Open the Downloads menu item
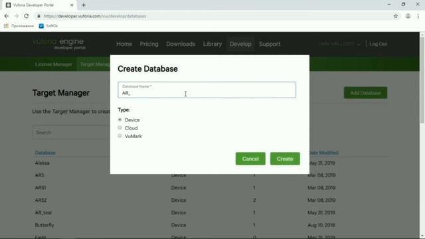Screen dimensions: 425x239 click(181, 44)
